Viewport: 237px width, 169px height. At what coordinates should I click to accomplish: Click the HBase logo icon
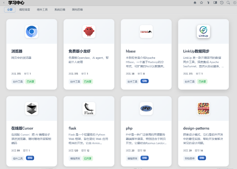pyautogui.click(x=146, y=32)
